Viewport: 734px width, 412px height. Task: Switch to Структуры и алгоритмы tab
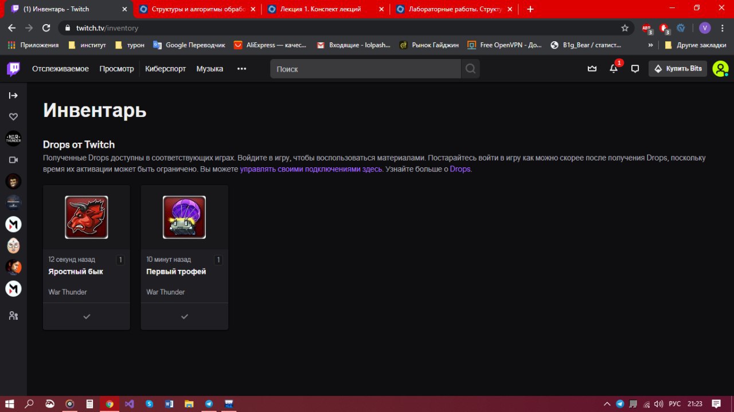tap(197, 9)
